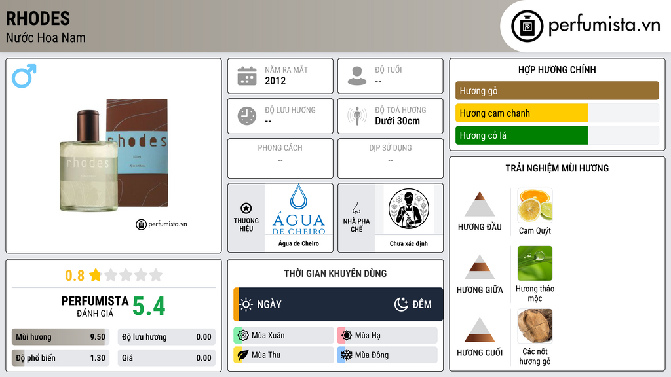Click the nose icon above Nhà pha chế
671x377 pixels.
coord(356,208)
